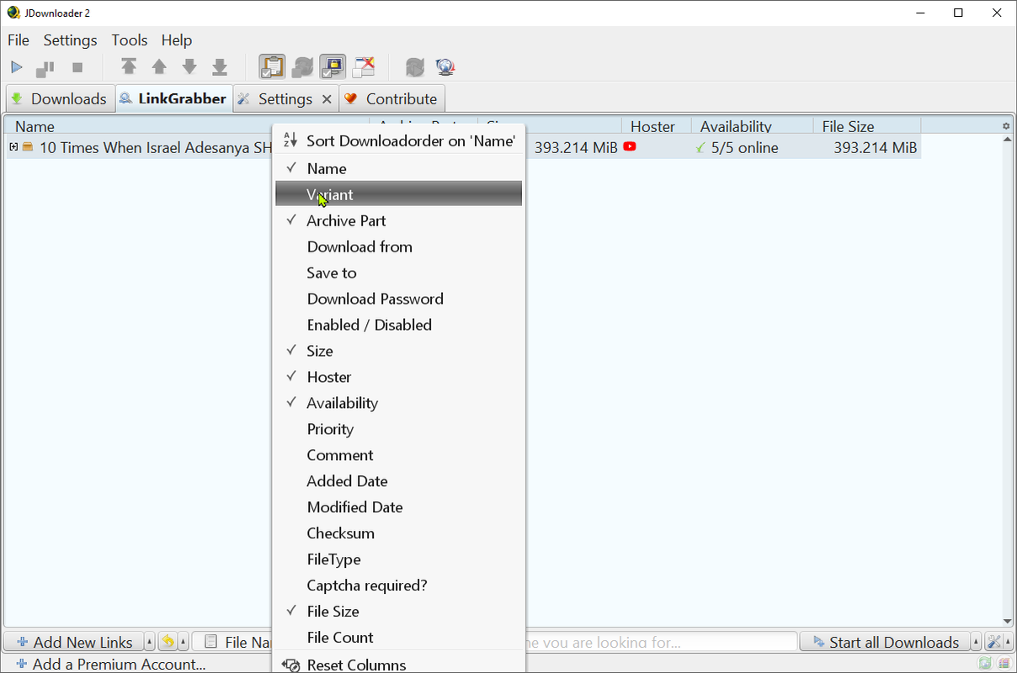
Task: Enable the File Count column
Action: (398, 638)
